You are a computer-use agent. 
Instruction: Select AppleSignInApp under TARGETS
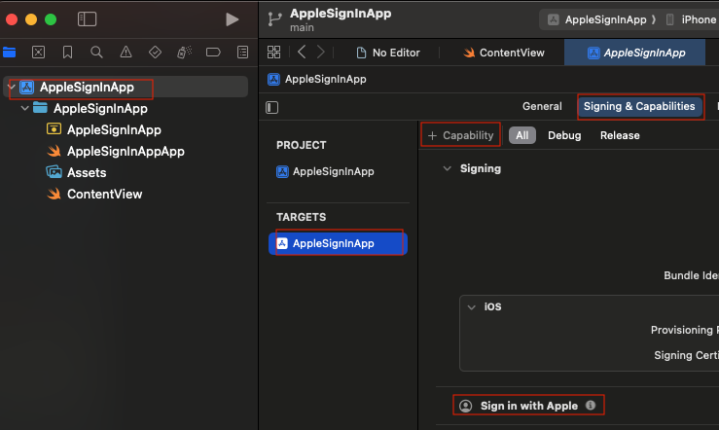tap(338, 243)
